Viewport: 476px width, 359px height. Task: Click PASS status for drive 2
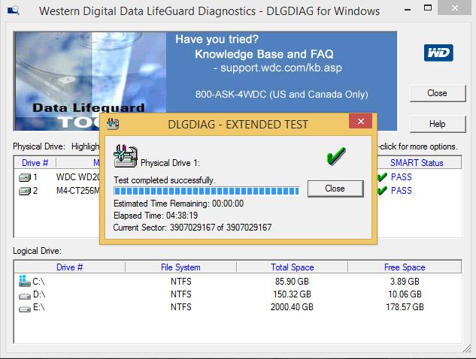[401, 191]
